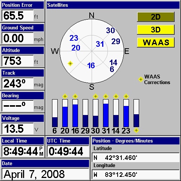Select the Track value 243°

tap(18, 83)
